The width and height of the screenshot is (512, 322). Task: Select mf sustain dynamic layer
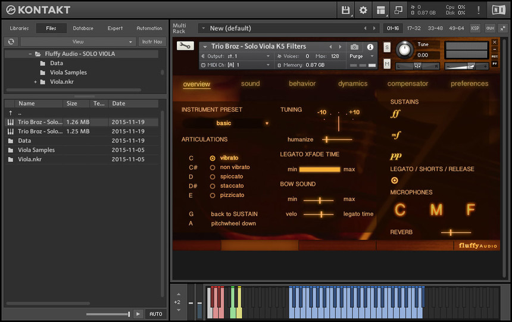[396, 135]
